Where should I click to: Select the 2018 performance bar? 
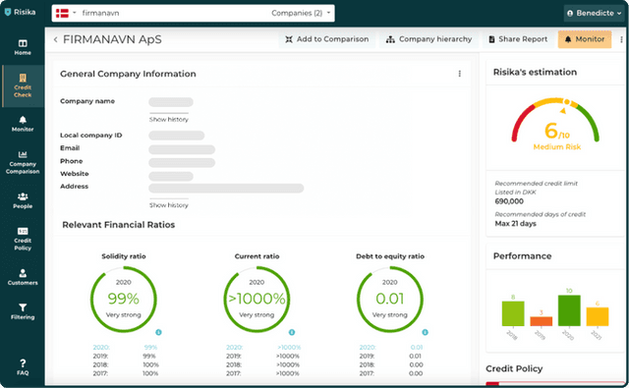(513, 313)
